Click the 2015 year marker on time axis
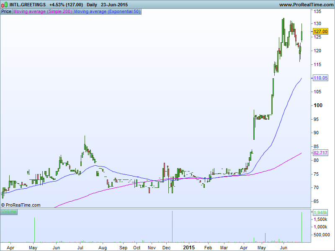 click(189, 247)
